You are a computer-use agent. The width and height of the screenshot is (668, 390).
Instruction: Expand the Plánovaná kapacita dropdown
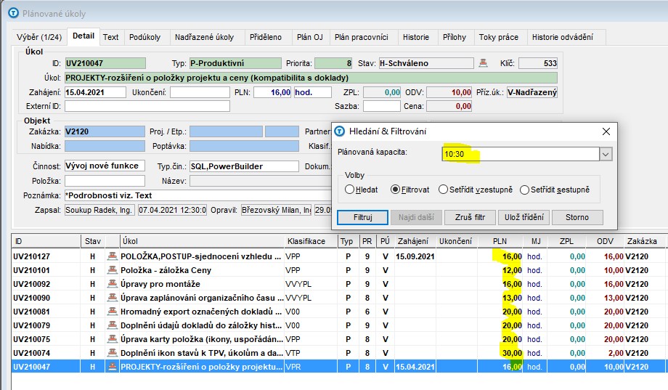[606, 154]
